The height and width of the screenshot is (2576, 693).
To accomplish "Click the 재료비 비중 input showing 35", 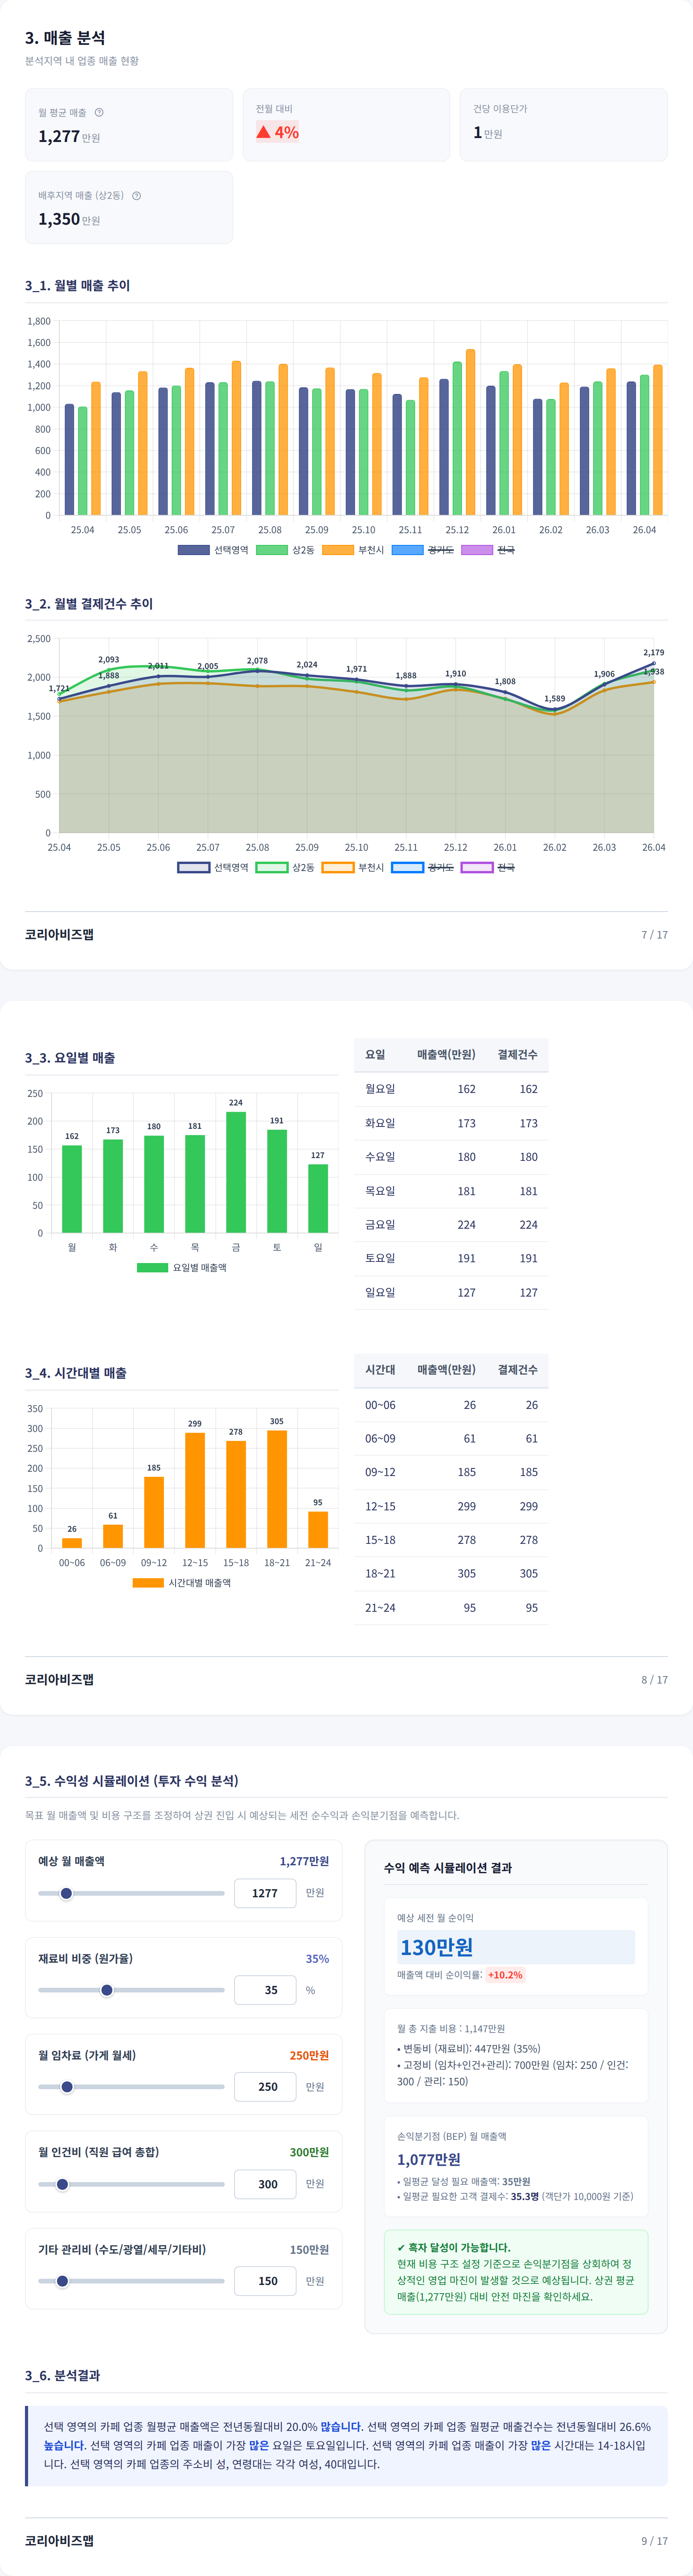I will pos(265,1990).
